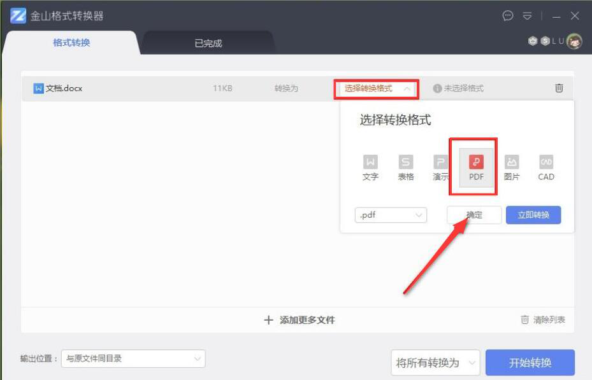Click the 立即转换 button

(x=533, y=215)
